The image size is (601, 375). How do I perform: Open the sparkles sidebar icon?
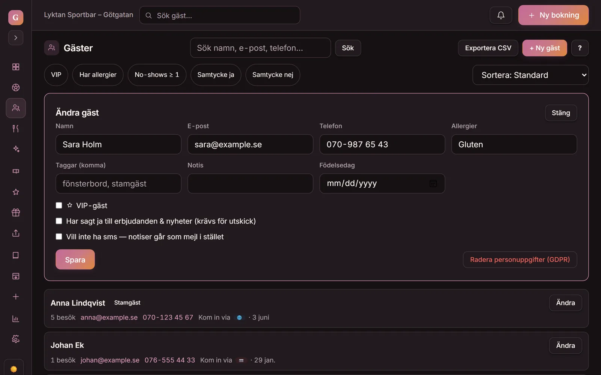(x=16, y=149)
